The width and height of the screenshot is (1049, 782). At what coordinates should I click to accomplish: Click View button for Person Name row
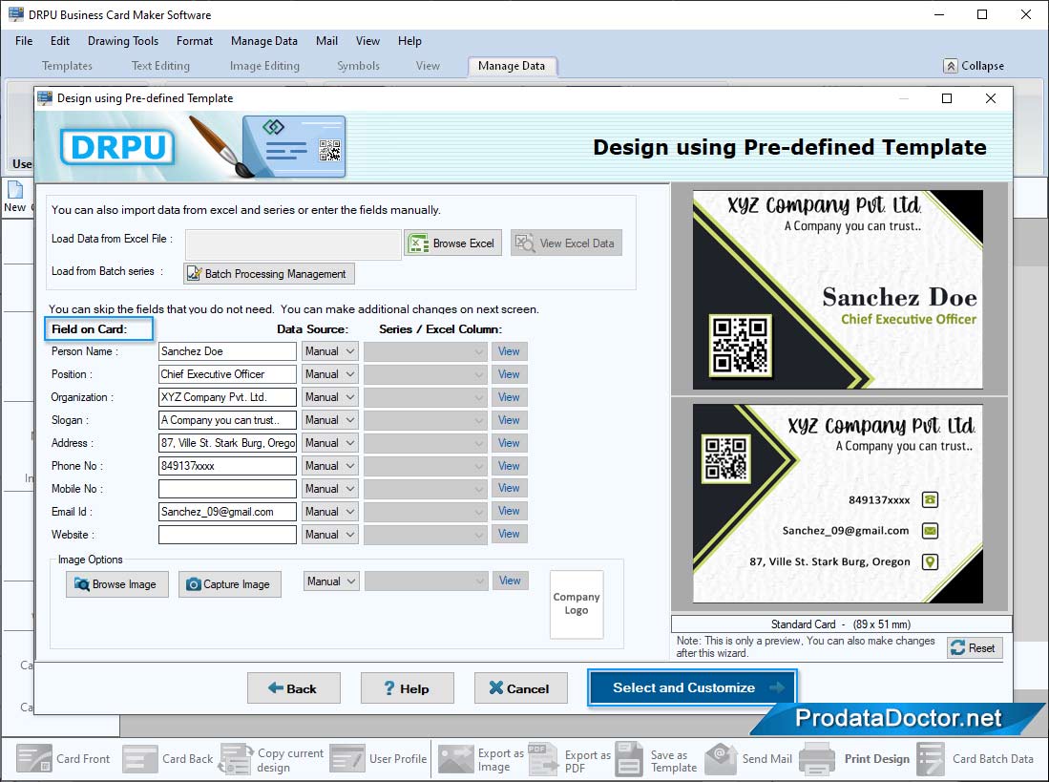pos(509,351)
